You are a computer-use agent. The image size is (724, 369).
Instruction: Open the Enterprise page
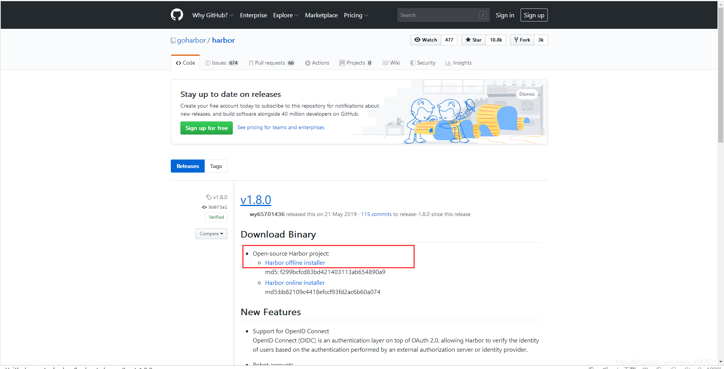point(254,15)
